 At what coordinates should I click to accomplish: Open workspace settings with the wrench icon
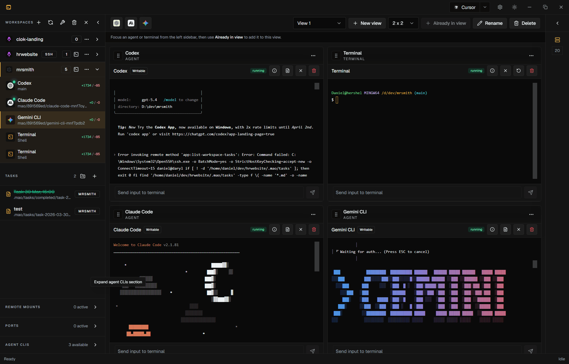click(62, 22)
